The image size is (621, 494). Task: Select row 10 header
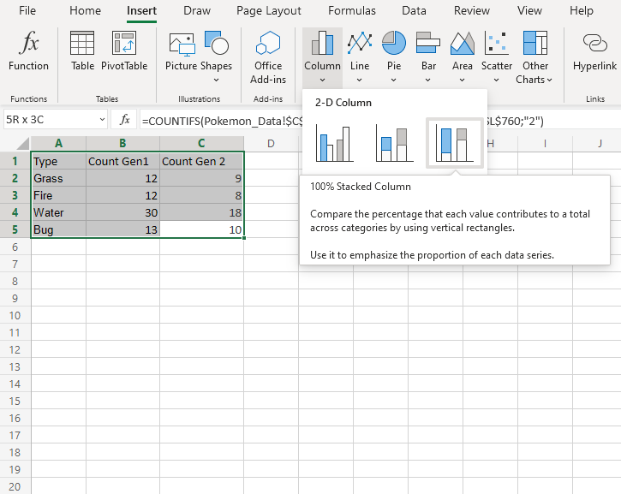tap(15, 315)
